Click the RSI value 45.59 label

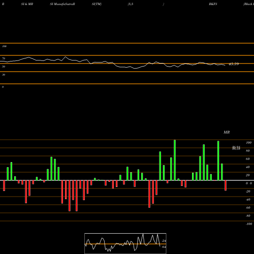point(234,64)
